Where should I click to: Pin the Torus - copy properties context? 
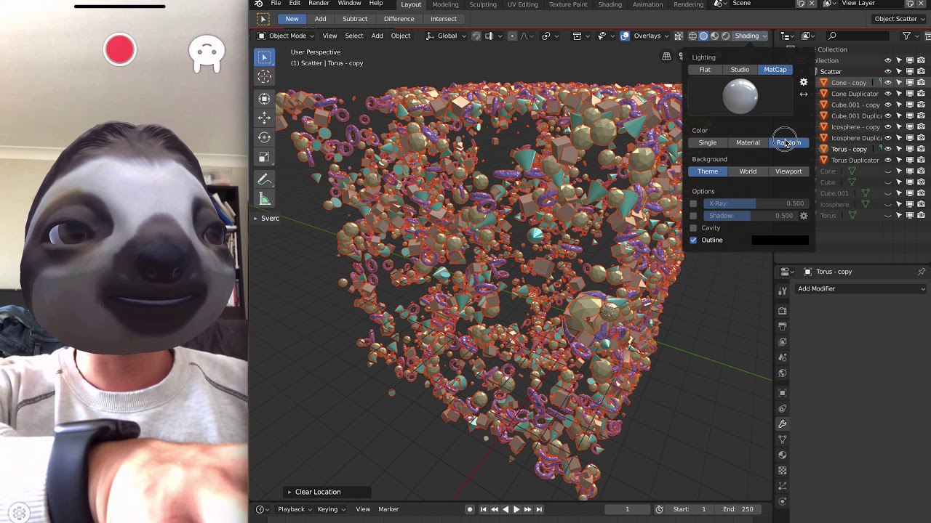[922, 272]
